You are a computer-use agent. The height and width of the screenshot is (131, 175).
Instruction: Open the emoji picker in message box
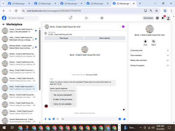pyautogui.click(x=120, y=119)
